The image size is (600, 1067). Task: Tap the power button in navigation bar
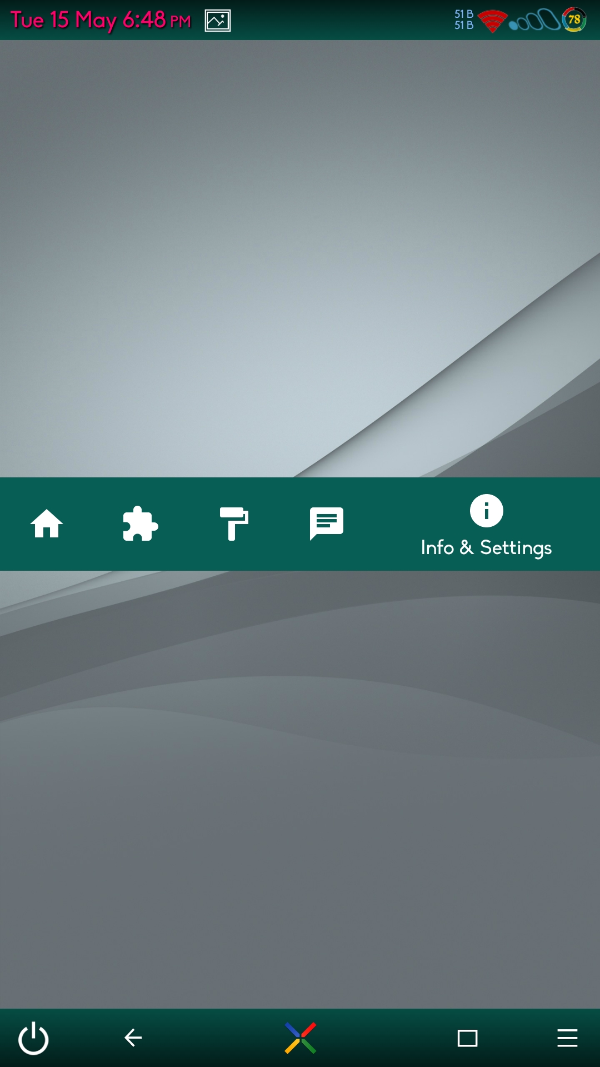tap(33, 1038)
